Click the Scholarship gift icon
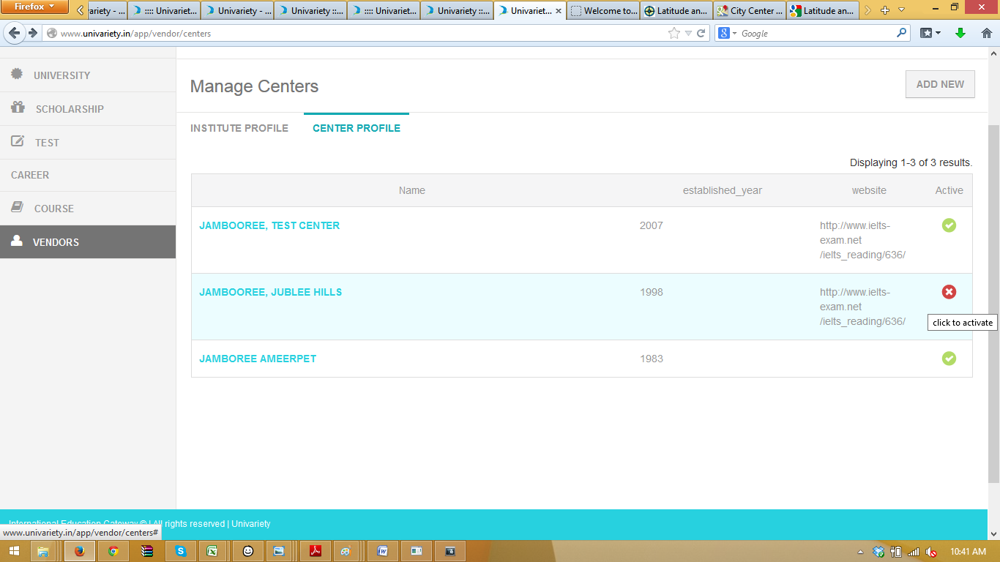This screenshot has width=1000, height=562. [x=18, y=108]
